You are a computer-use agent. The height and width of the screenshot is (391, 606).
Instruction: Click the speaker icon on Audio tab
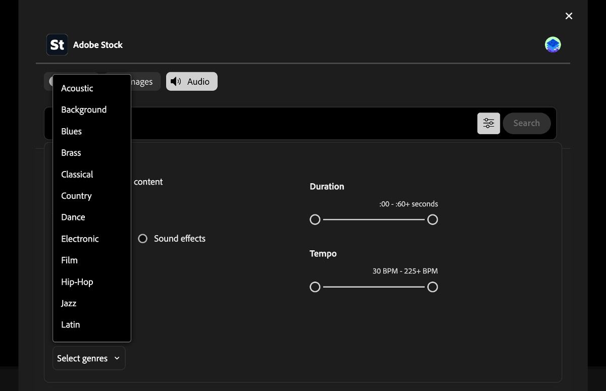175,81
